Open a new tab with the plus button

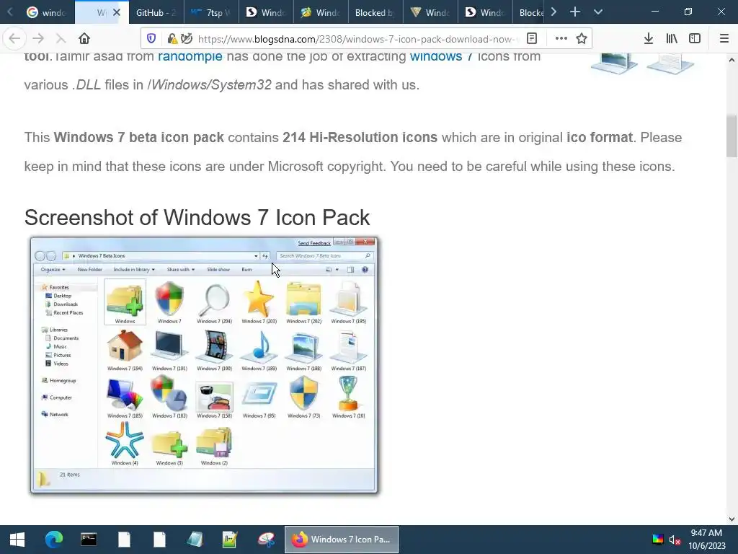(x=575, y=12)
